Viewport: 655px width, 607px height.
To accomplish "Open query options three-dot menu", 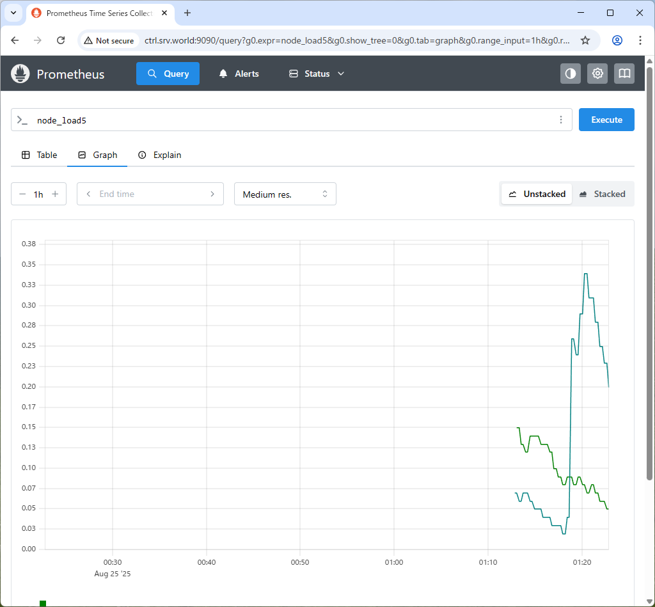I will click(561, 120).
